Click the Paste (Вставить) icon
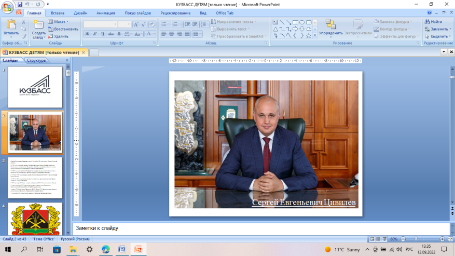Viewport: 455px width, 256px height. pyautogui.click(x=10, y=25)
